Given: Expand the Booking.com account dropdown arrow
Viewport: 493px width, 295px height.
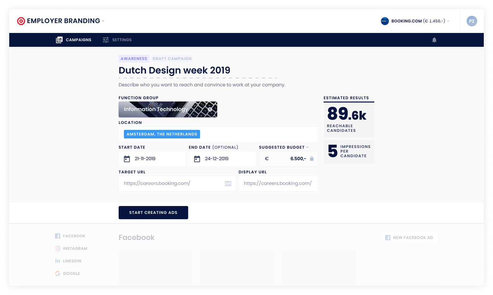Looking at the screenshot, I should click(x=448, y=21).
